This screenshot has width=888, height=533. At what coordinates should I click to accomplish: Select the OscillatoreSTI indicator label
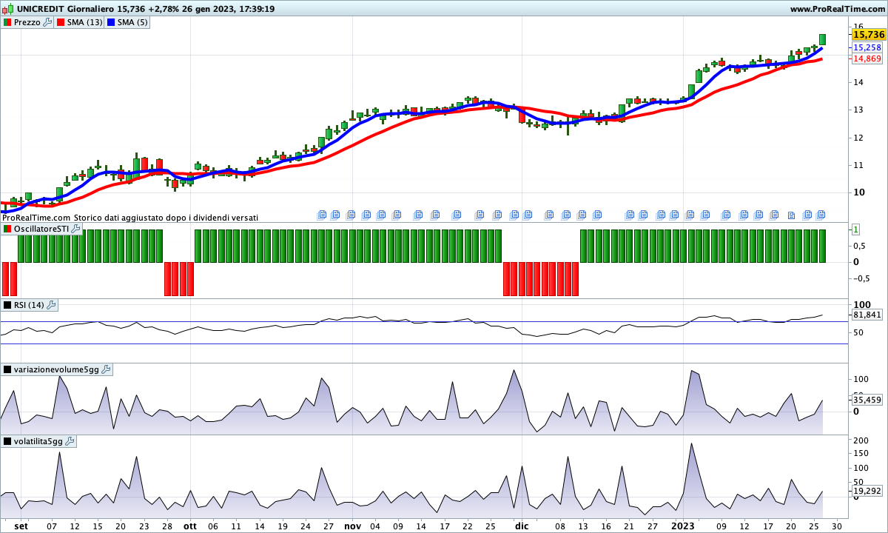[x=41, y=229]
